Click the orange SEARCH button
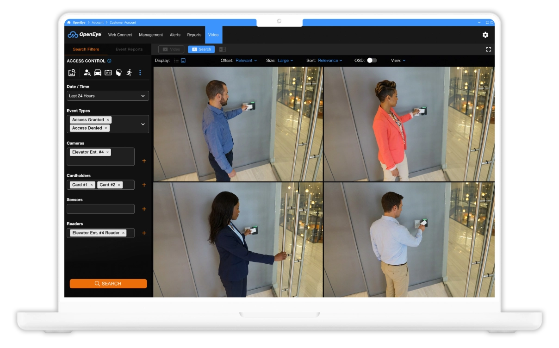Viewport: 559px width, 348px height. (x=108, y=284)
